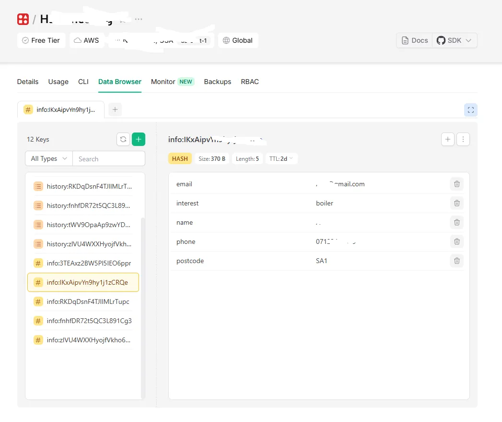Click the interest value boiler
The width and height of the screenshot is (502, 422).
click(x=325, y=203)
